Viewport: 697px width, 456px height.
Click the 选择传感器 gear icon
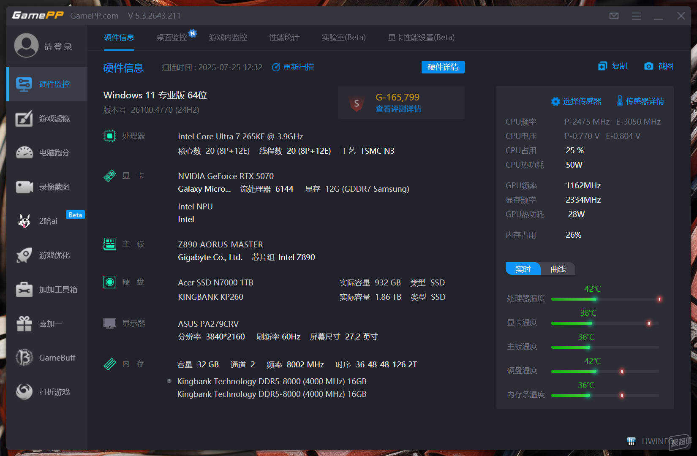coord(555,101)
